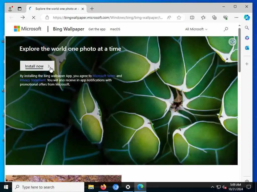Image resolution: width=257 pixels, height=192 pixels.
Task: Open 'Privacy Statement' link
Action: 33,80
